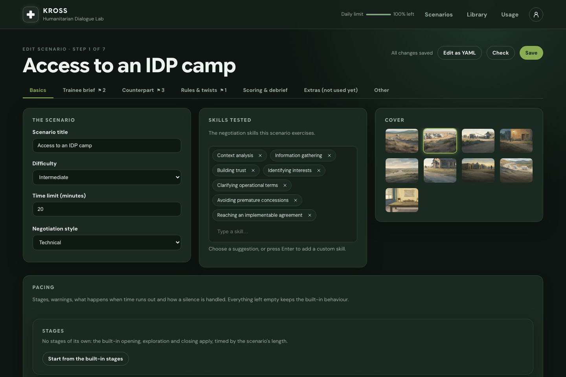Open the Rules & twists tab
Viewport: 566px width, 377px height.
[204, 90]
